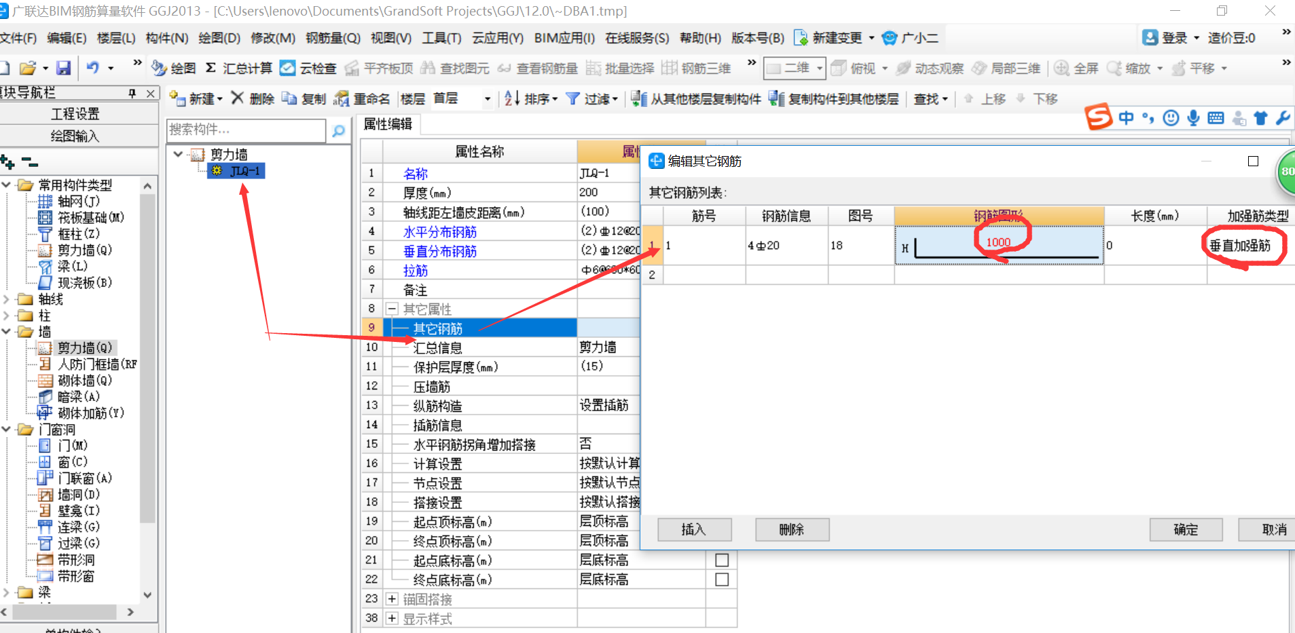The width and height of the screenshot is (1295, 633).
Task: Click 插入 button in rebar dialog
Action: pyautogui.click(x=694, y=529)
